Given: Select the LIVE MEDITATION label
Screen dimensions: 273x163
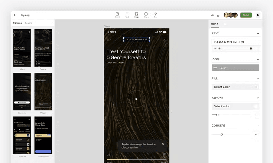Looking at the screenshot, I should tap(115, 63).
